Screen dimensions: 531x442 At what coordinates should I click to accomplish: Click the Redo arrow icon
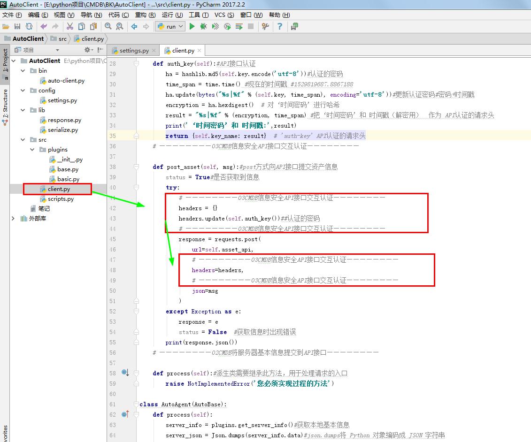pyautogui.click(x=55, y=26)
